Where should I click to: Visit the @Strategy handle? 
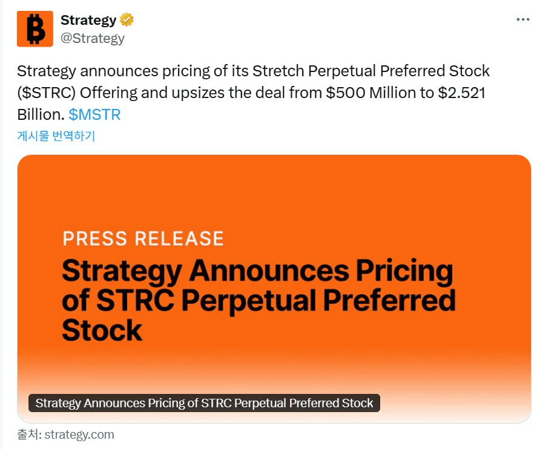pyautogui.click(x=93, y=38)
